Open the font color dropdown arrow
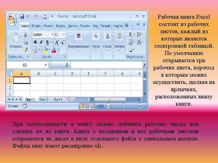This screenshot has height=163, width=218. tap(58, 50)
